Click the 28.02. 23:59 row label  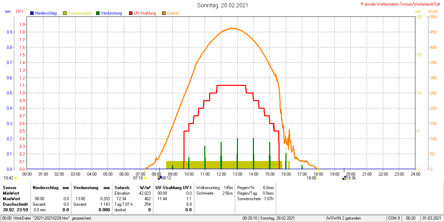[15, 210]
